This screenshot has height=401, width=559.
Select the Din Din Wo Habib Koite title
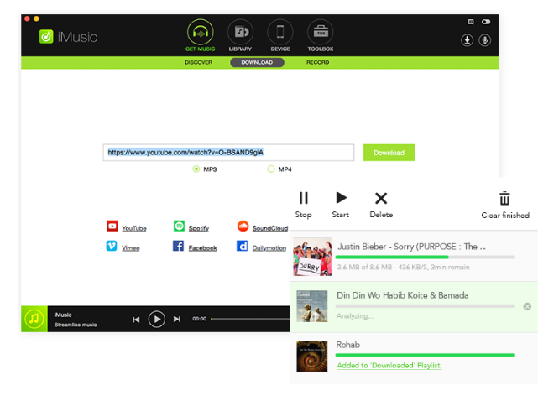tap(403, 295)
